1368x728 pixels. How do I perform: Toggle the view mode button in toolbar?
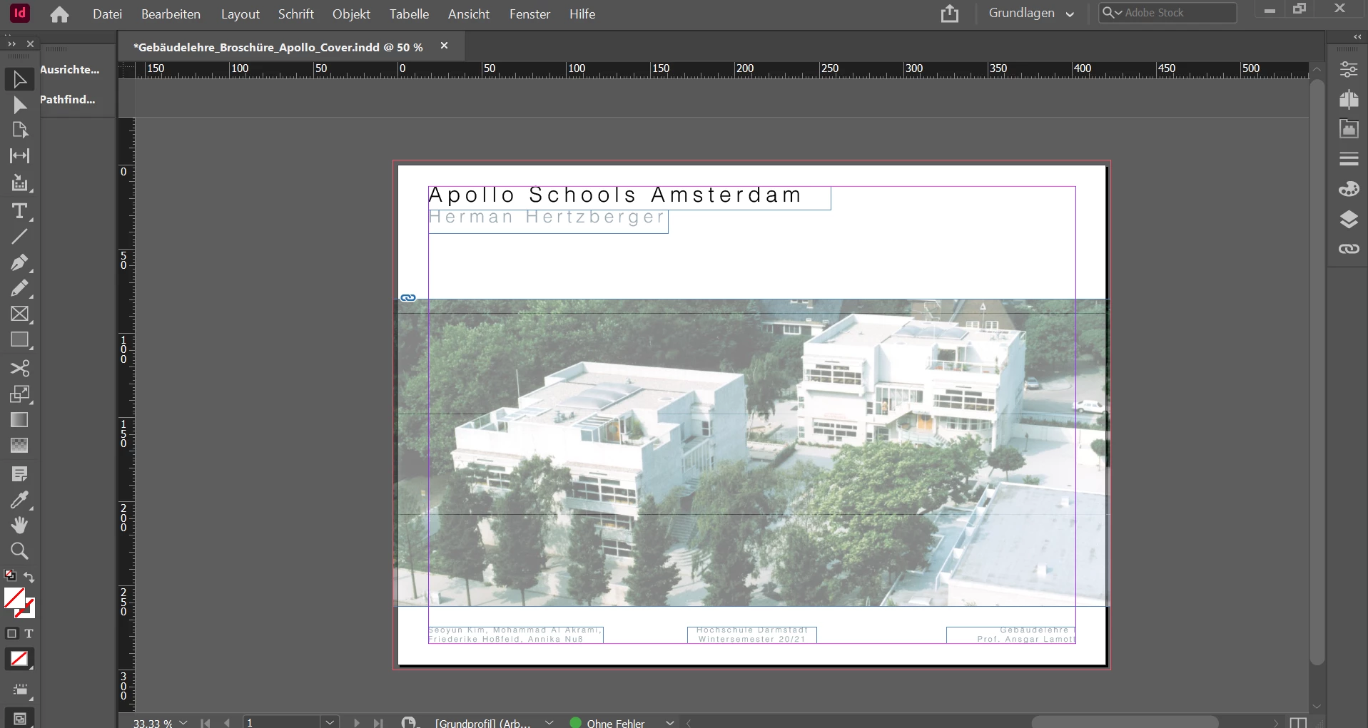point(19,719)
